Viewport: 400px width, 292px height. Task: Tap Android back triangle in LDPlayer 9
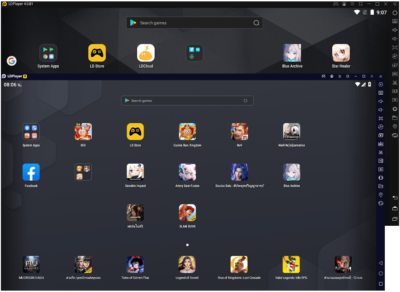[381, 263]
